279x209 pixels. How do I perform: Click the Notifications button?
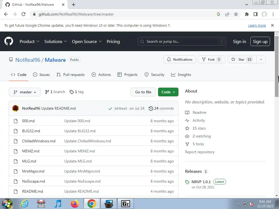coord(180,60)
